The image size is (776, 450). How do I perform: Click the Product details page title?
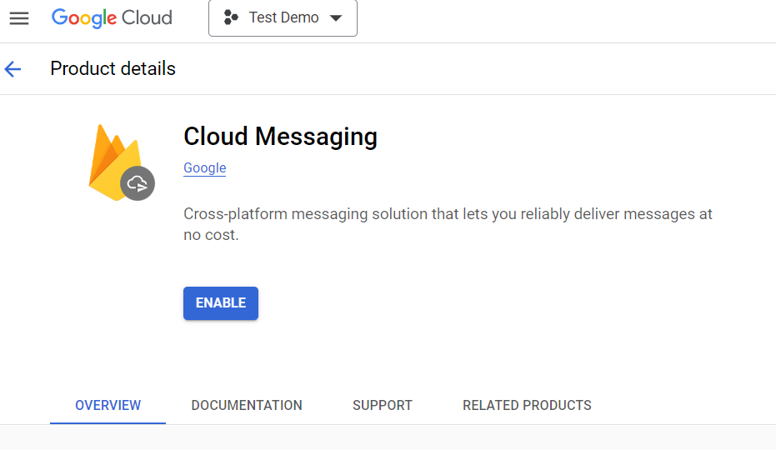tap(113, 68)
